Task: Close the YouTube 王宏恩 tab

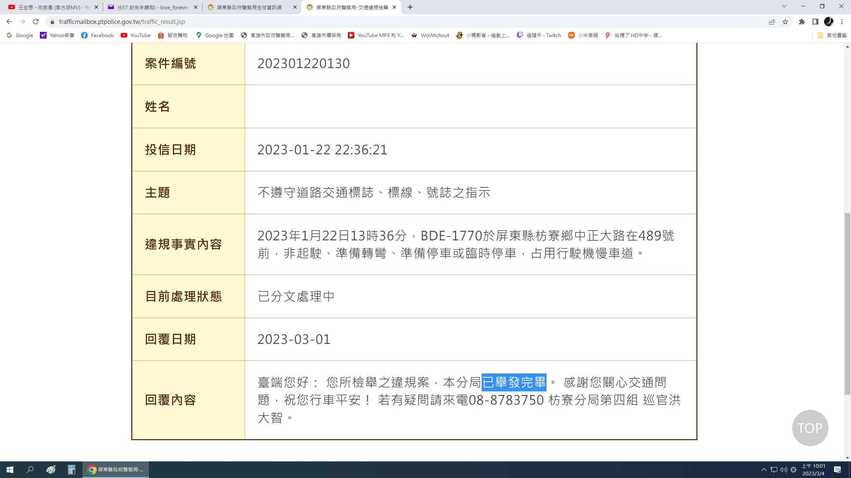Action: (96, 7)
